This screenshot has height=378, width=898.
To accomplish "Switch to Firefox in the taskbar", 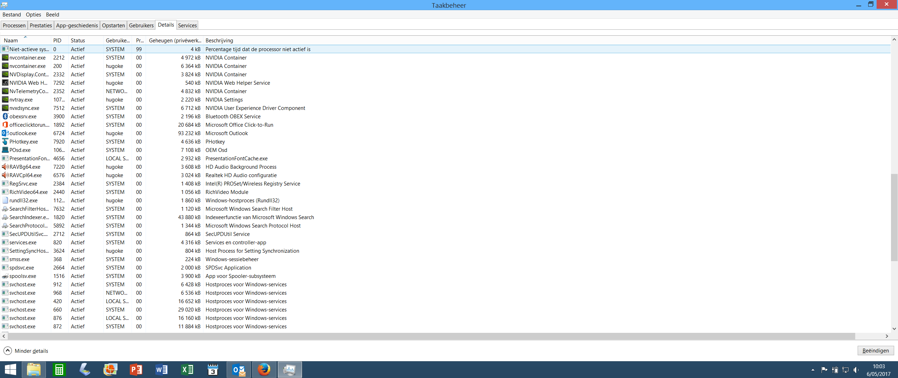I will tap(264, 370).
